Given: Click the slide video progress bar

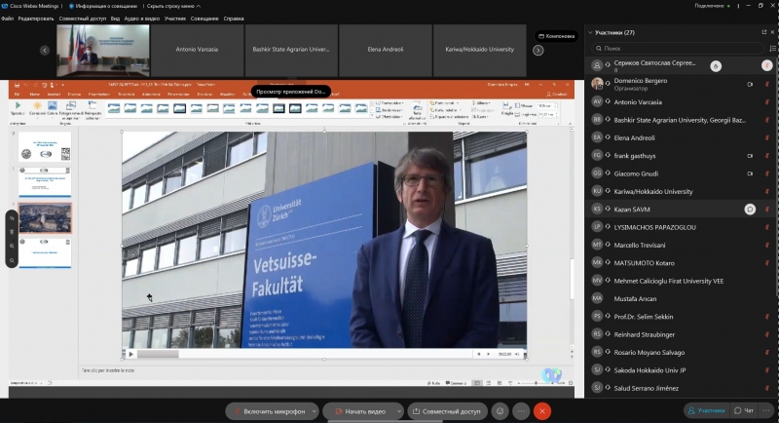Looking at the screenshot, I should (x=304, y=354).
